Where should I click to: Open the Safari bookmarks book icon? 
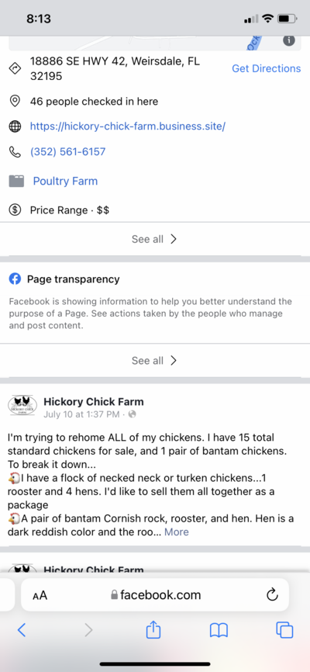coord(219,630)
